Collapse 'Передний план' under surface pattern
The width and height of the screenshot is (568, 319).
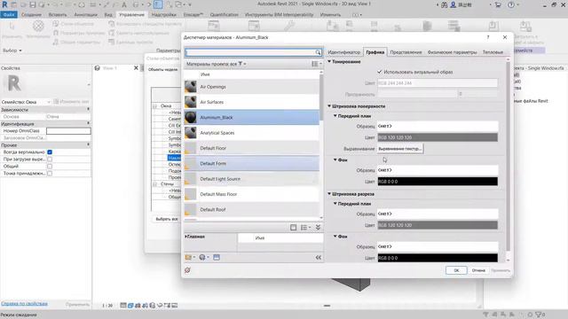335,116
